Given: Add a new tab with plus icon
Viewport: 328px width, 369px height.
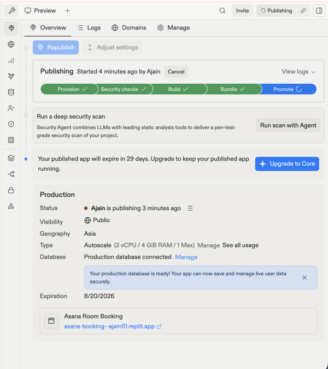Looking at the screenshot, I should coord(67,10).
